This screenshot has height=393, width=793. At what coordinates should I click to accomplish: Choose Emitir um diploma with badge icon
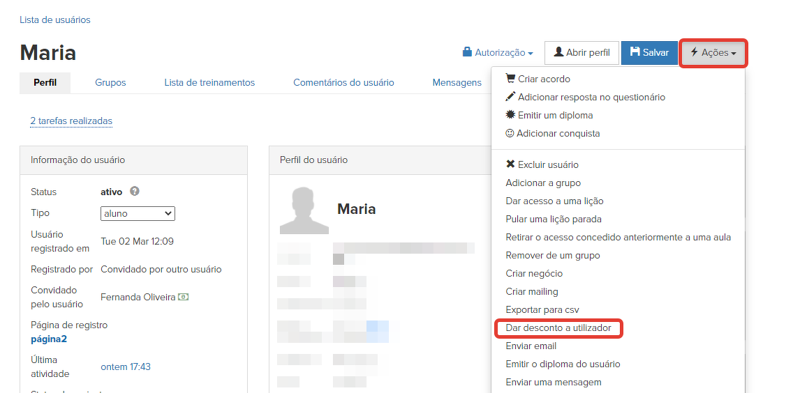click(x=549, y=115)
